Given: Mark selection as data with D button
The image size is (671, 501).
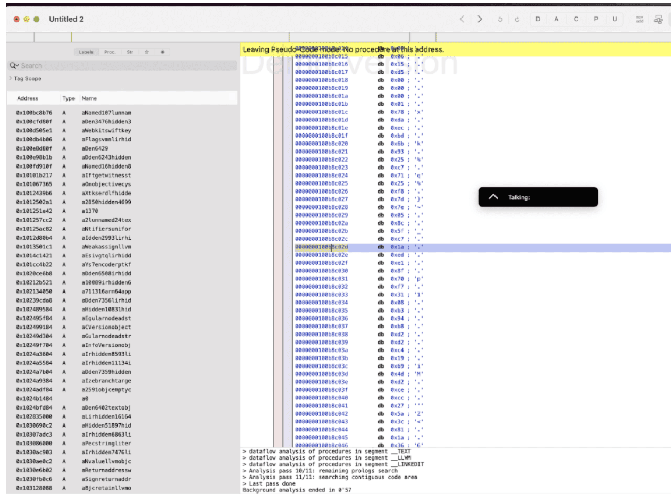Looking at the screenshot, I should [x=538, y=19].
